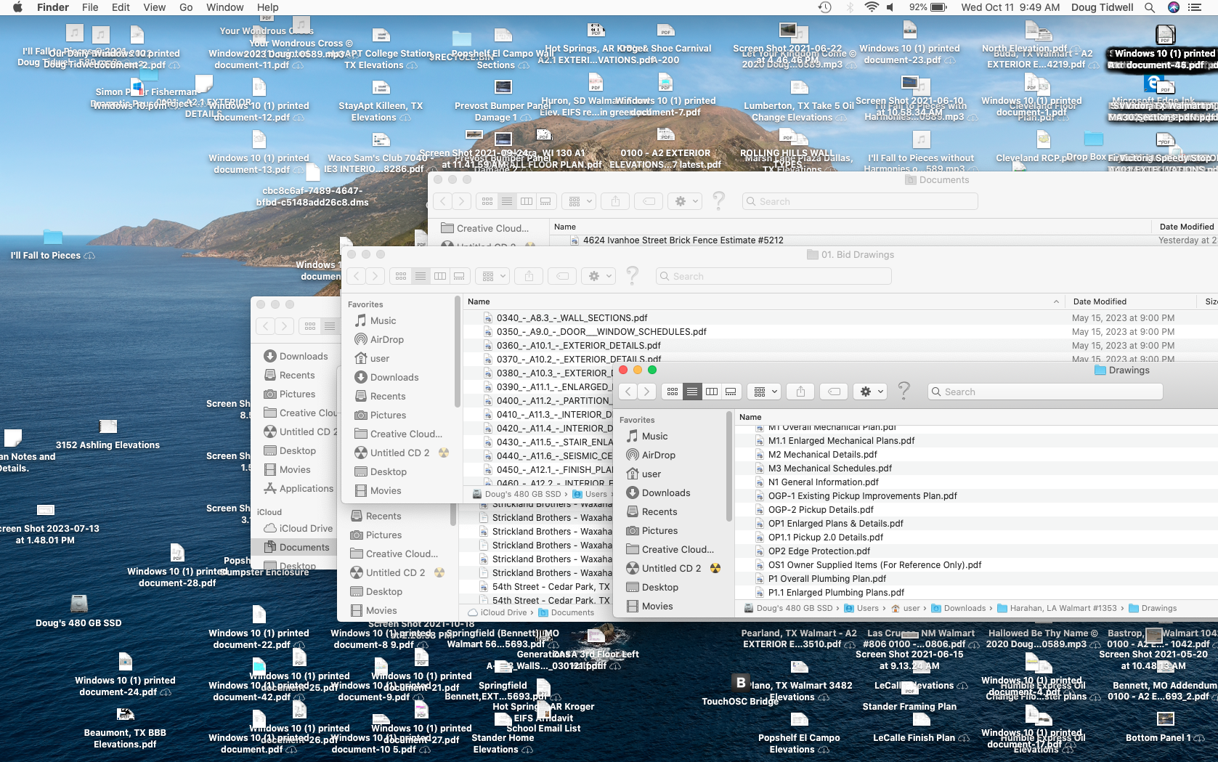Open group-by dropdown in Bid Drawings window
This screenshot has width=1218, height=762.
(494, 276)
